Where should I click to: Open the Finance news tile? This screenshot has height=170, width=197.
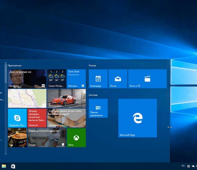[27, 79]
